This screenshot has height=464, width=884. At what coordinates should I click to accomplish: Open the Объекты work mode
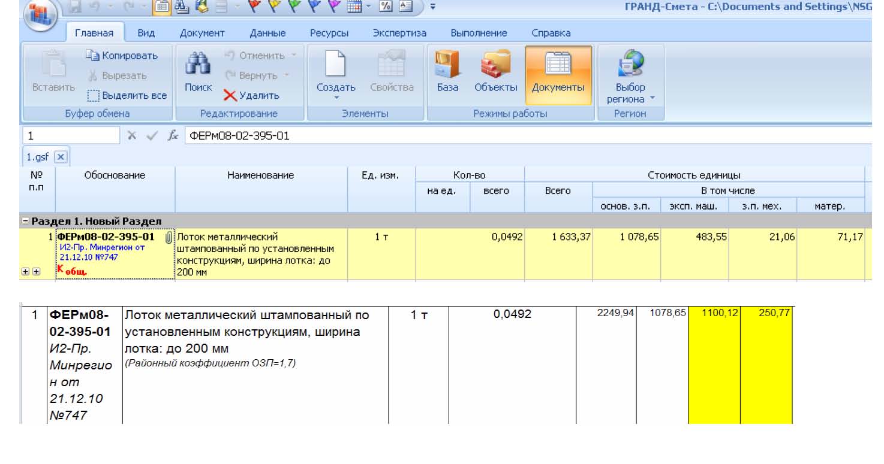click(495, 74)
